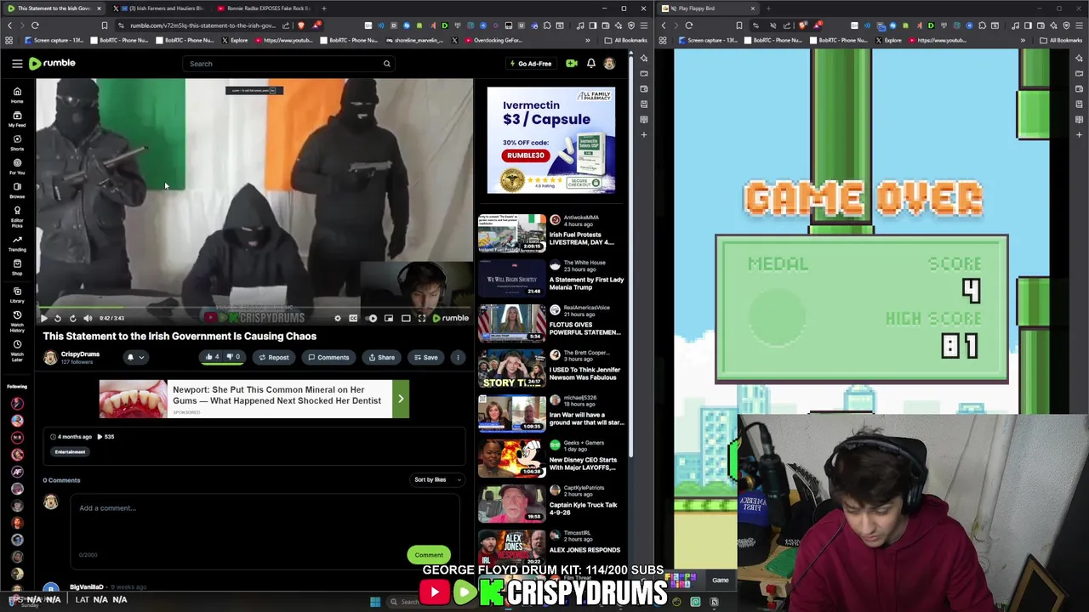Open My Feed in Rumble sidebar
Screen dimensions: 1089x612
[17, 119]
